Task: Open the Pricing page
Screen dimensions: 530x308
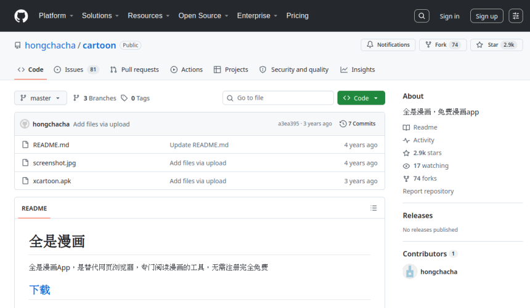Action: click(298, 16)
